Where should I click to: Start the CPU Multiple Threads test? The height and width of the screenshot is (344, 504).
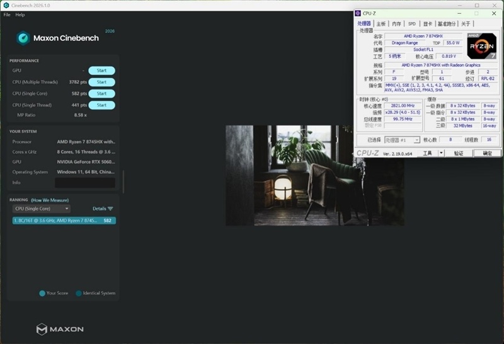pyautogui.click(x=101, y=82)
